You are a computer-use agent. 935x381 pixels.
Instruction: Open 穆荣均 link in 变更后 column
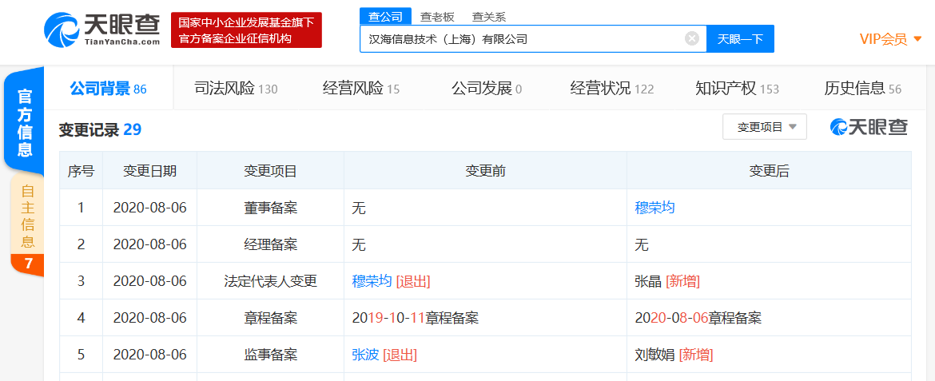tap(654, 208)
